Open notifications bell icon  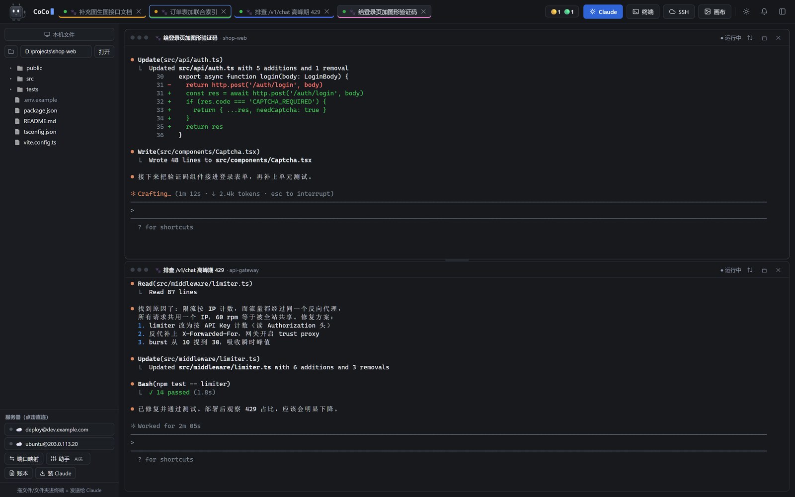tap(764, 11)
